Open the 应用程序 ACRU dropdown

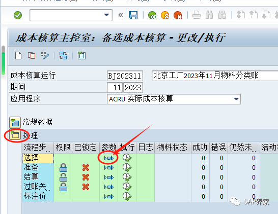[236, 99]
